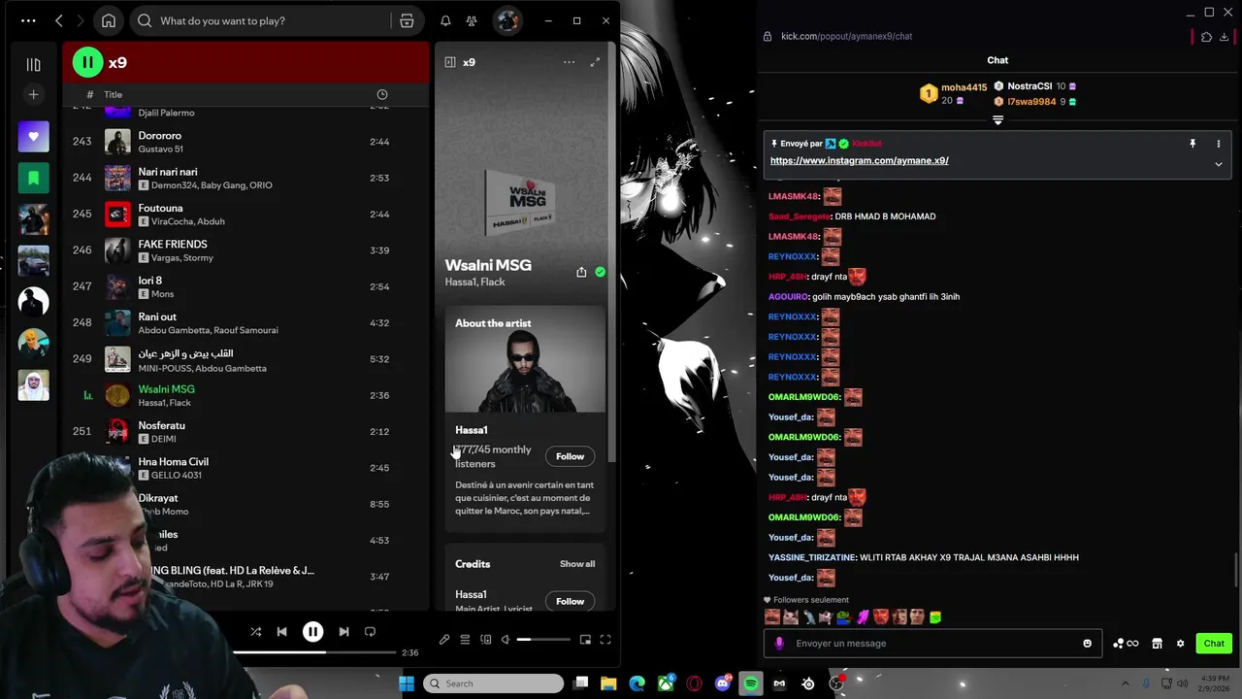This screenshot has height=699, width=1242.
Task: Navigate forward in Spotify
Action: pyautogui.click(x=82, y=20)
